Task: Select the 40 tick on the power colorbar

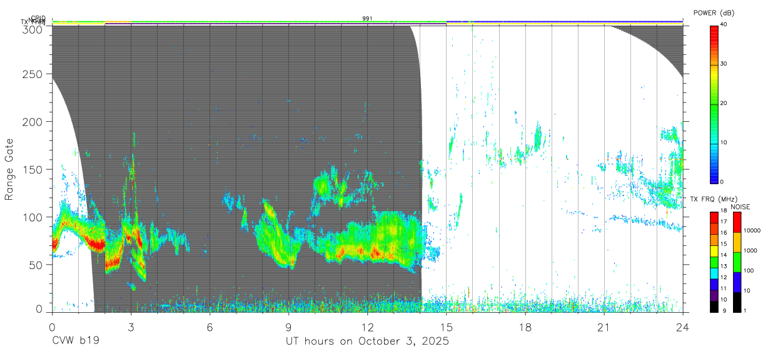Action: click(x=724, y=25)
